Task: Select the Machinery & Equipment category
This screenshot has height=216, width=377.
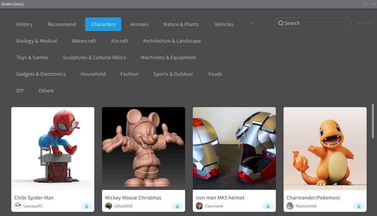Action: [x=168, y=57]
